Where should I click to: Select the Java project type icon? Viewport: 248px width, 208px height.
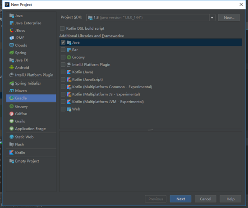[x=12, y=16]
